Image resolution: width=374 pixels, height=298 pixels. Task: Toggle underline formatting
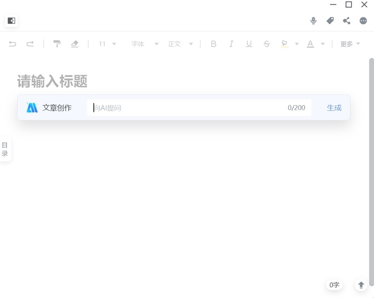(x=249, y=44)
